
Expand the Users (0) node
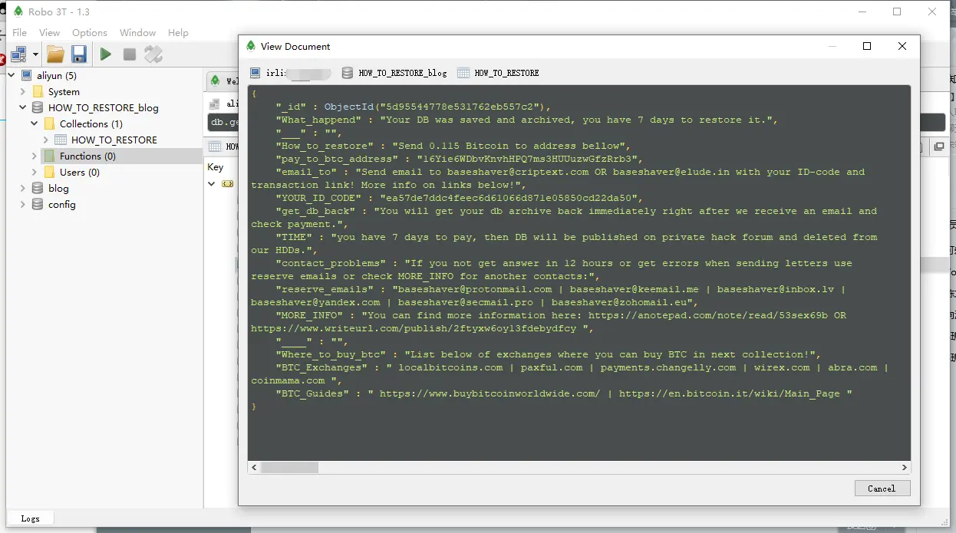[x=35, y=172]
